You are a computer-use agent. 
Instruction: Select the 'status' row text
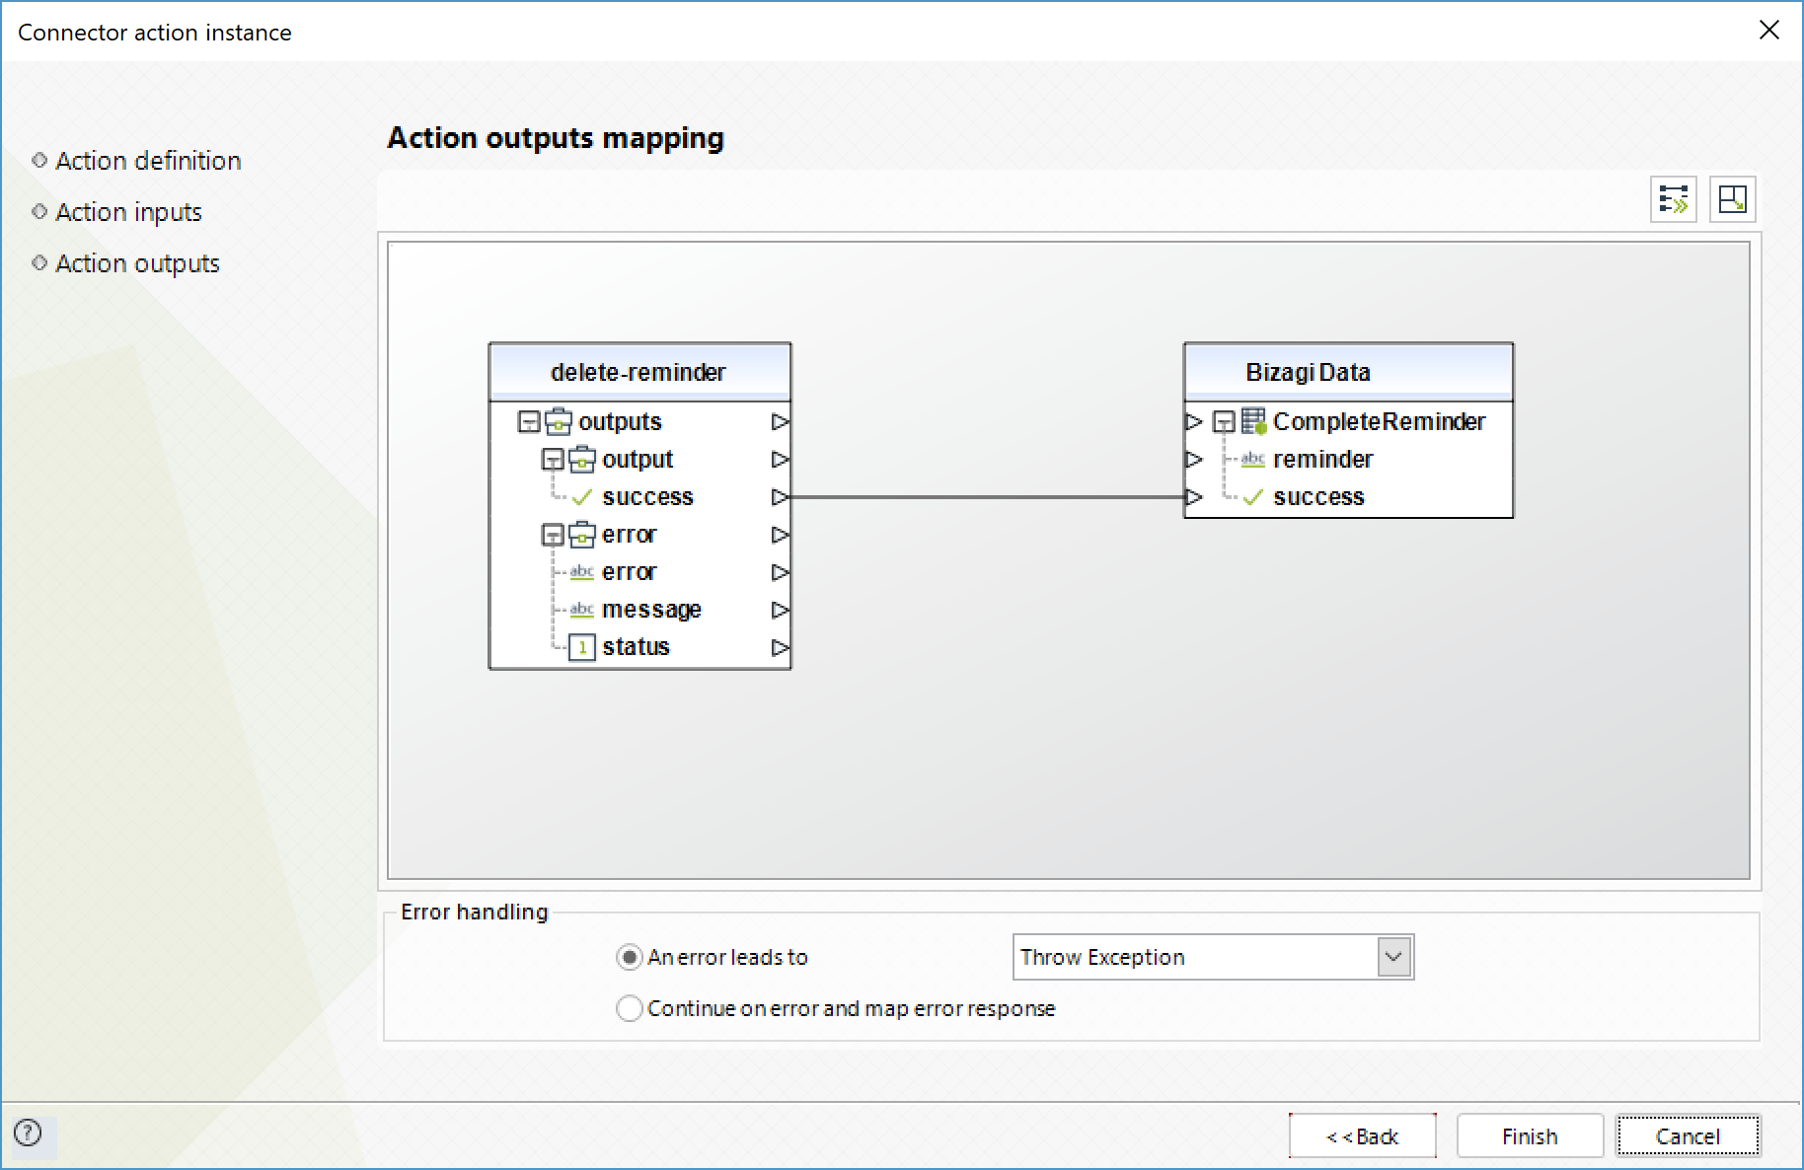(x=636, y=647)
